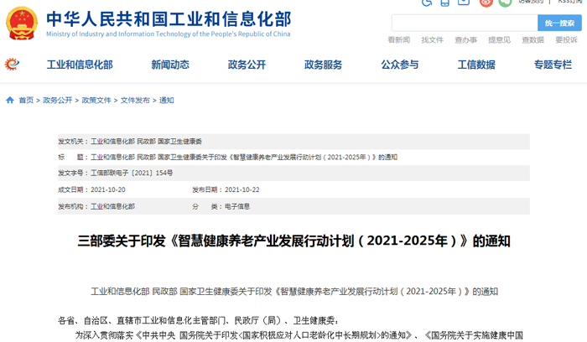Click the 查办事 quick link

point(465,39)
